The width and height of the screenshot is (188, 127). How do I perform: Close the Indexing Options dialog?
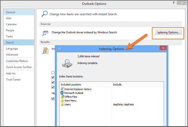tap(163, 48)
